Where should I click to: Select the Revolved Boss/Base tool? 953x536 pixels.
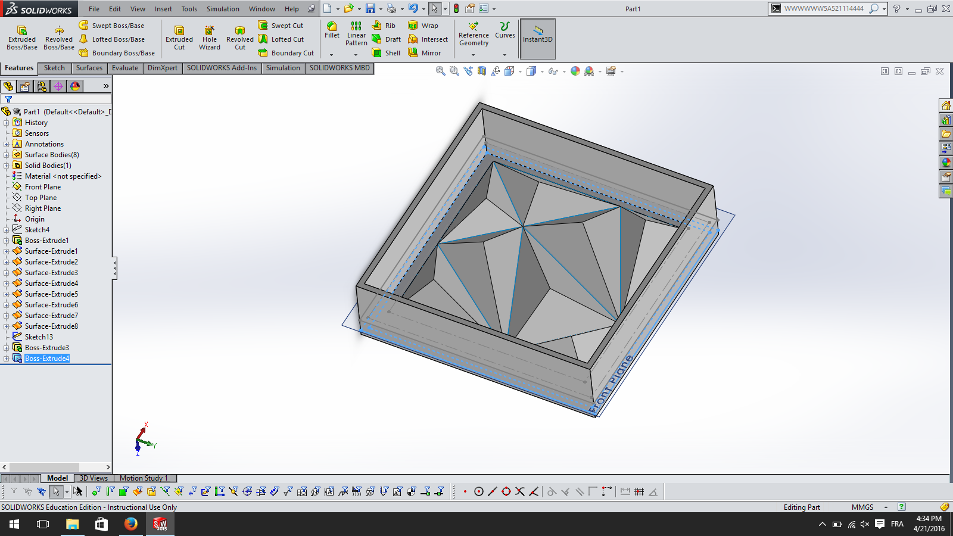coord(59,38)
